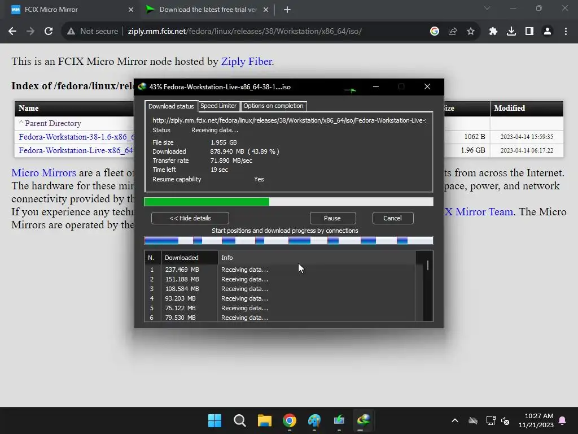Select connection 2 row with 151.188 MB
The image size is (578, 434).
tap(280, 279)
